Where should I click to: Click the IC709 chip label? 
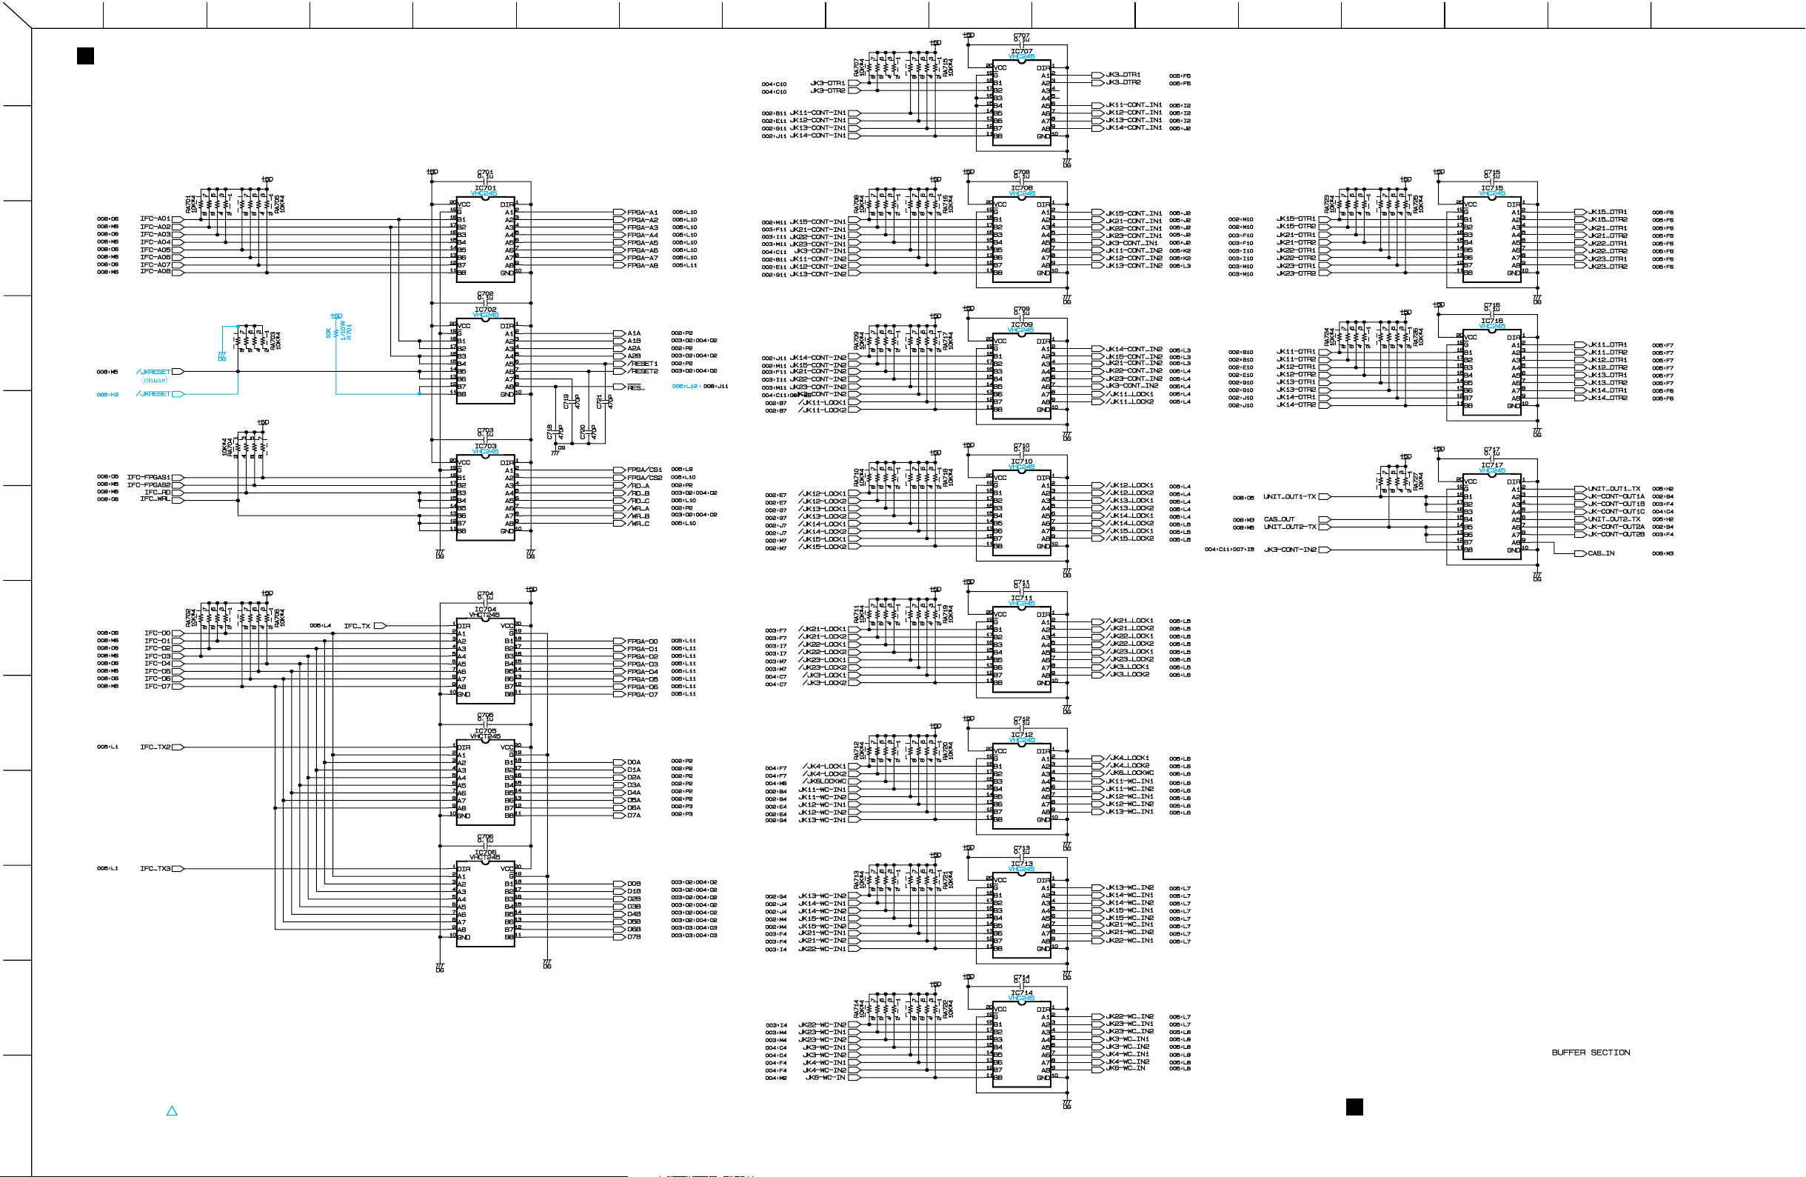[x=1021, y=324]
